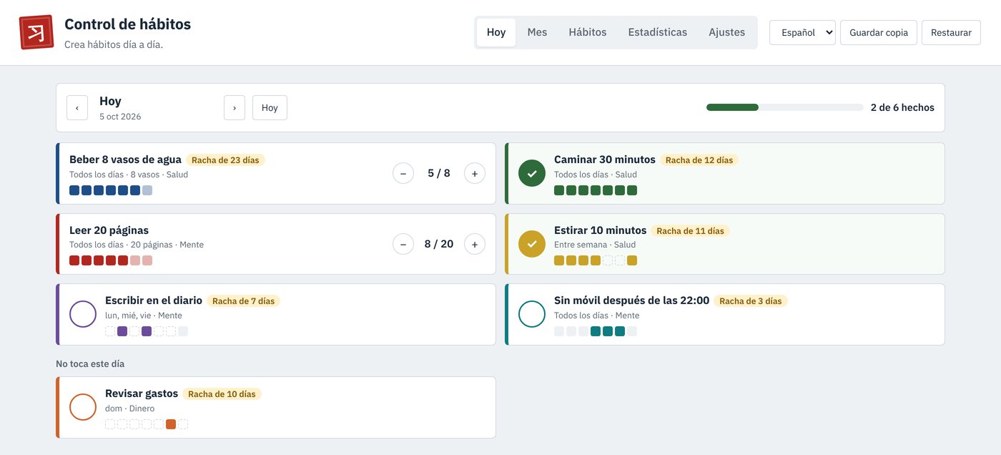Click the Restaurar button
1001x455 pixels.
click(951, 32)
